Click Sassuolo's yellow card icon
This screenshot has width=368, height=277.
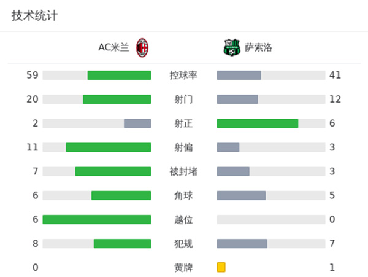click(x=221, y=267)
